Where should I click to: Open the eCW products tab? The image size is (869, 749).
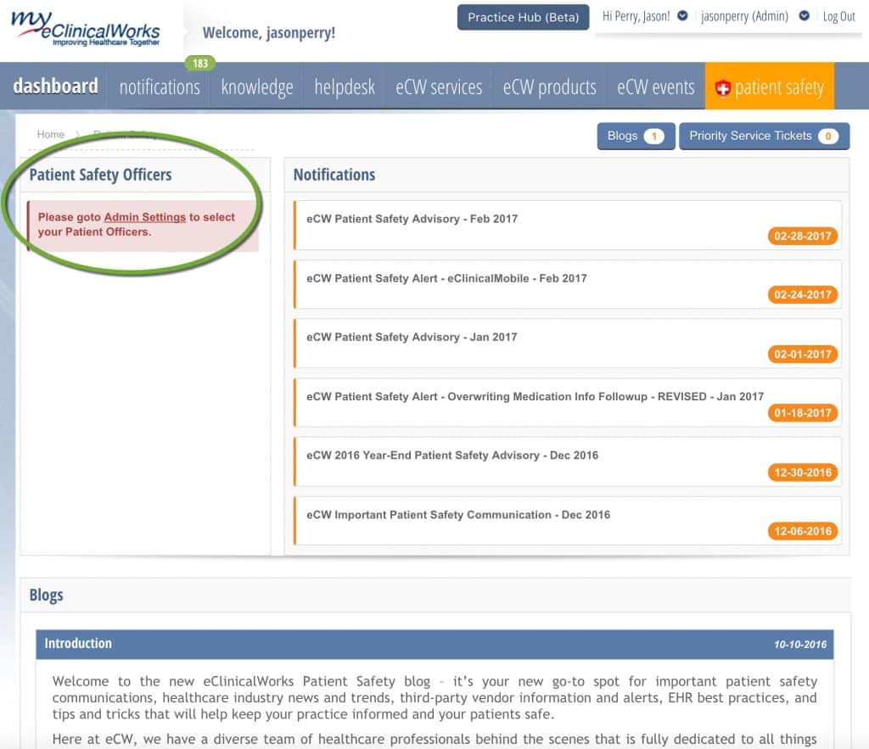[x=550, y=87]
